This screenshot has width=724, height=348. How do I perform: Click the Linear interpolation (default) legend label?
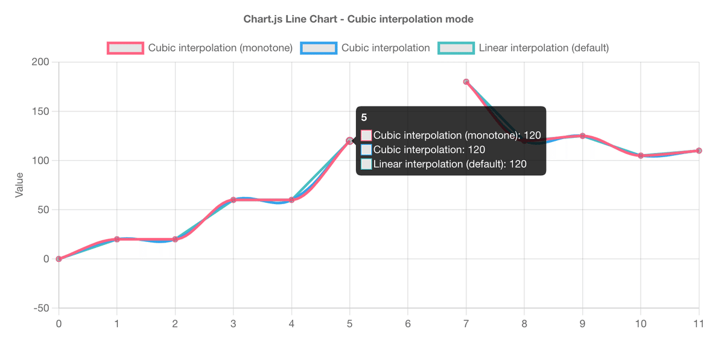(x=543, y=48)
